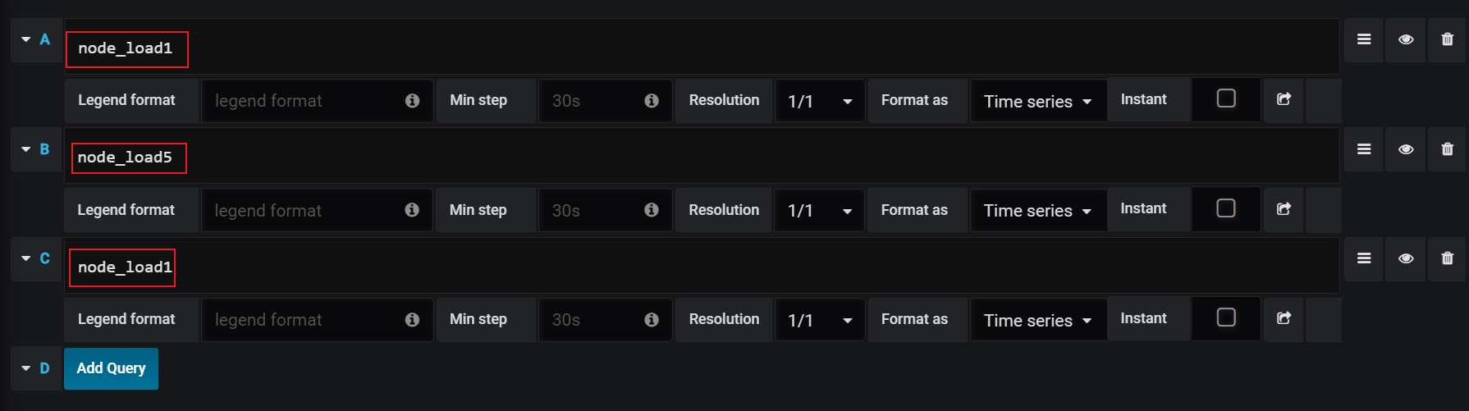Open the hamburger menu for query C
The image size is (1469, 411).
click(1364, 258)
